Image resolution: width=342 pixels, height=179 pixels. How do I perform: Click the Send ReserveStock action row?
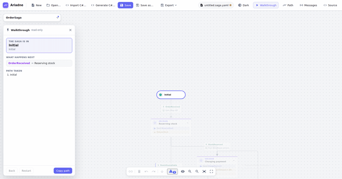coord(171,128)
